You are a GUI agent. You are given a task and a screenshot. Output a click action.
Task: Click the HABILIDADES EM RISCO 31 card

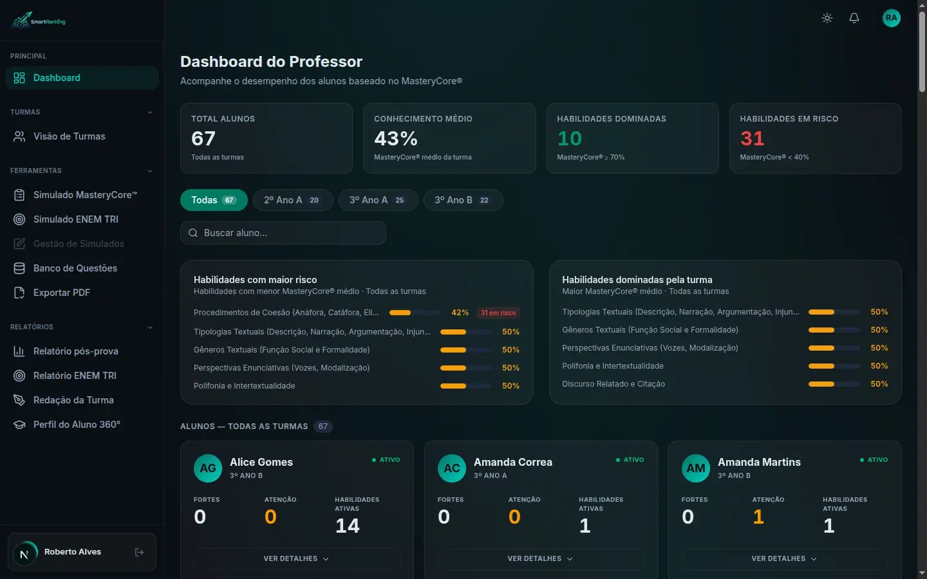pos(816,138)
